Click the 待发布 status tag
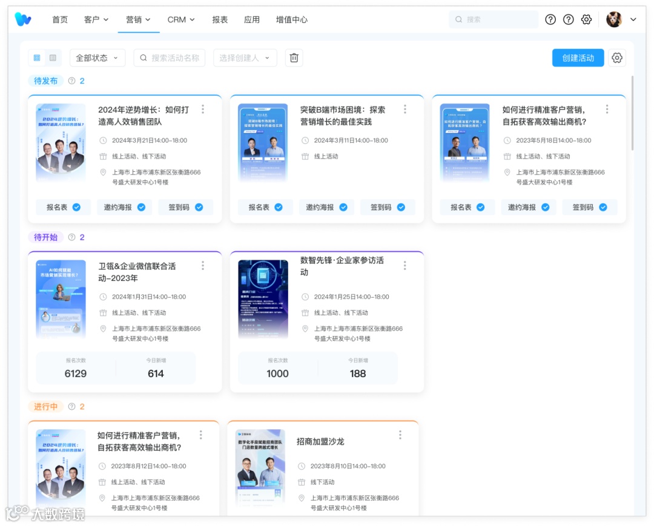The width and height of the screenshot is (654, 526). click(x=45, y=81)
